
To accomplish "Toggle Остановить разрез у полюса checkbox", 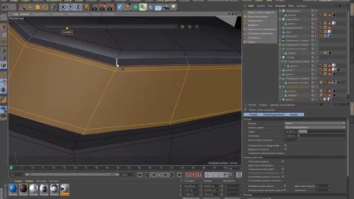I will coord(283,181).
